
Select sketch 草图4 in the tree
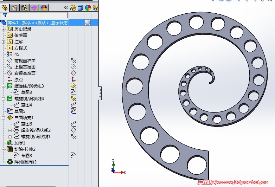26,105
